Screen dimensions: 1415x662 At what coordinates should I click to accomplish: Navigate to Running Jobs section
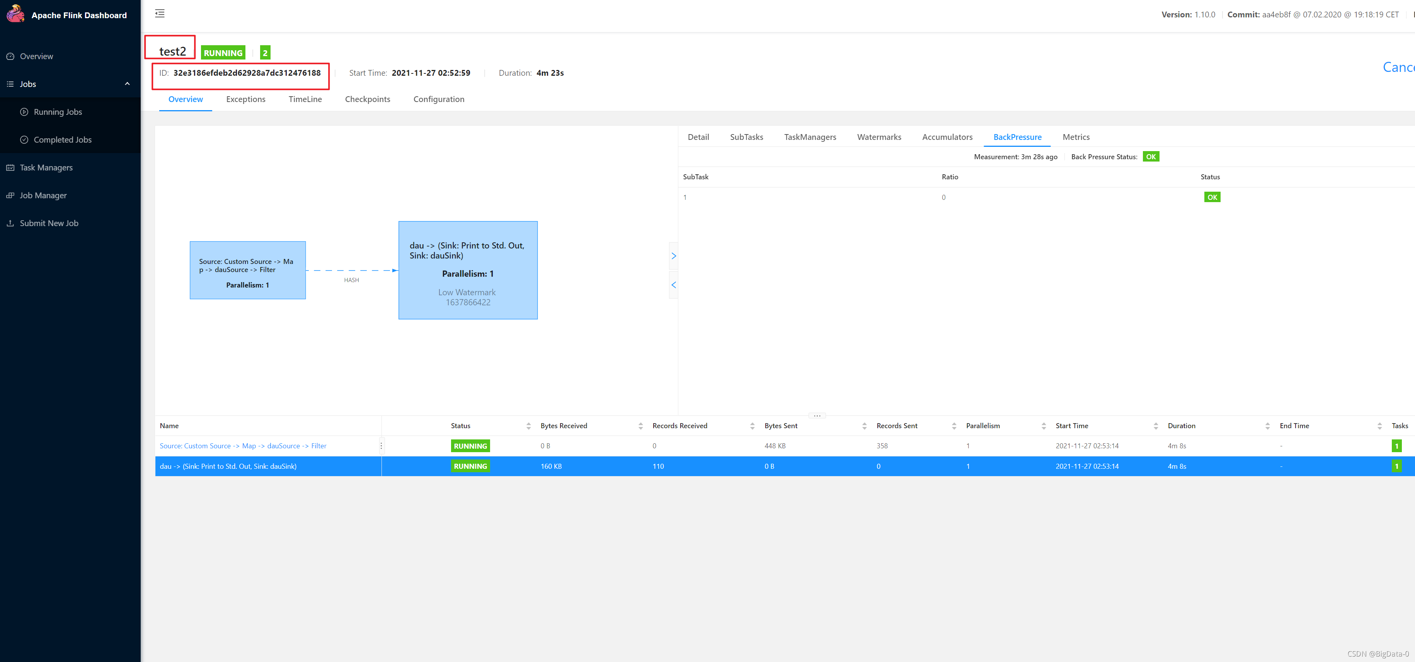coord(56,112)
